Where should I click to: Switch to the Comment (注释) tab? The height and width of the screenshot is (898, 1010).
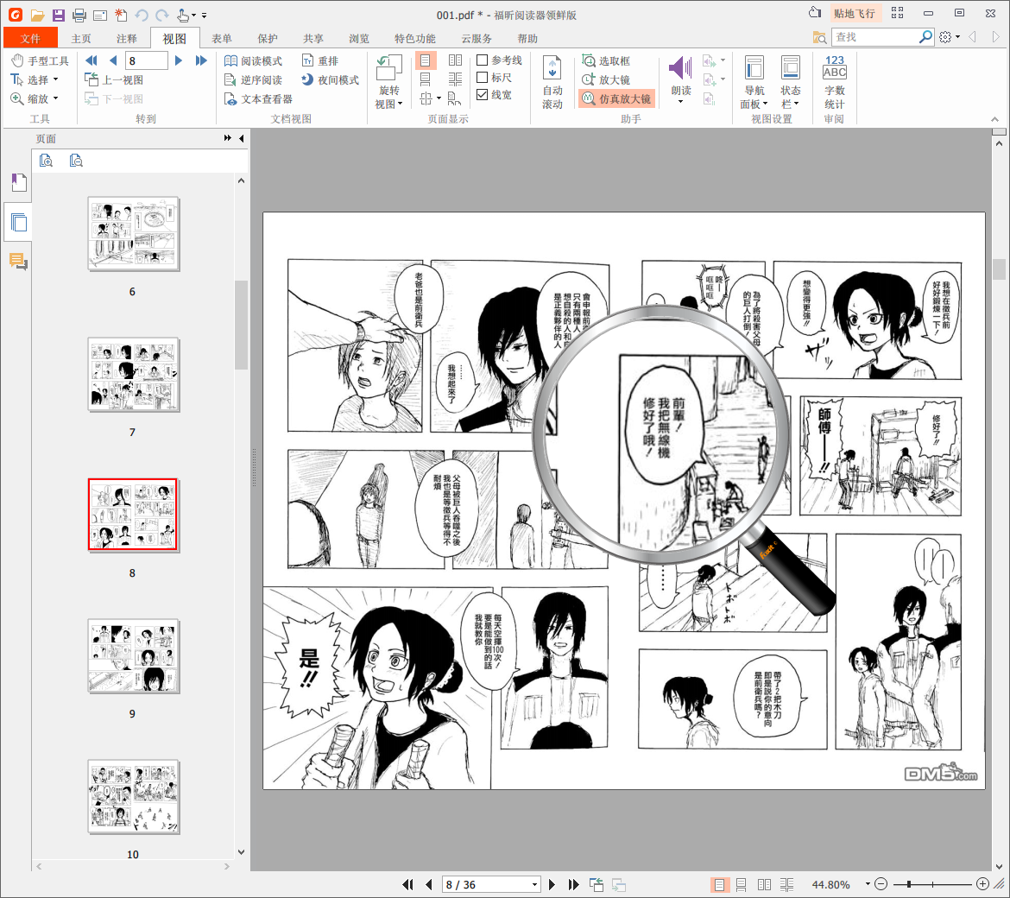pos(126,38)
